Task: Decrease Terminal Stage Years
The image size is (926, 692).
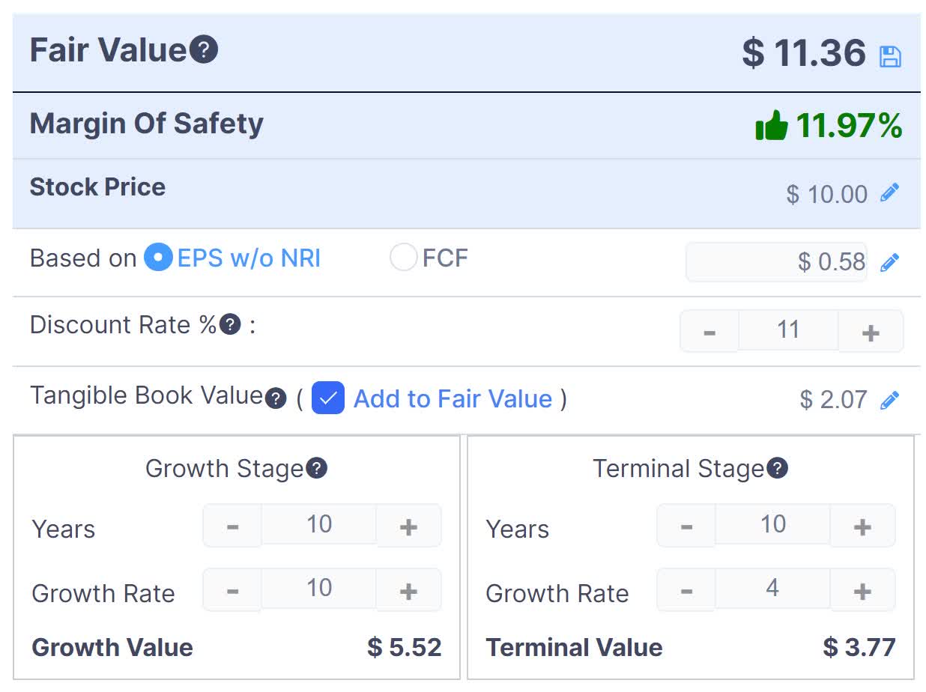Action: (686, 525)
